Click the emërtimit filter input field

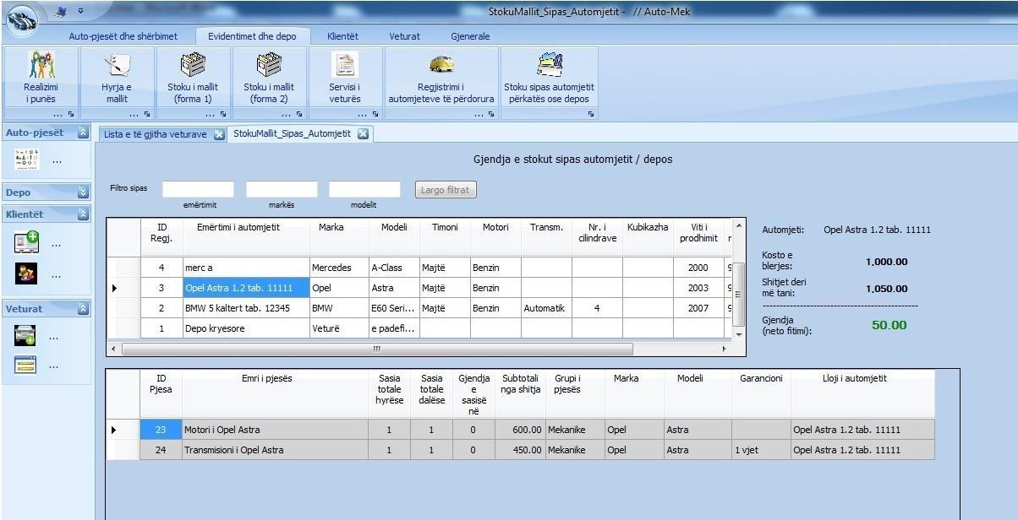[x=198, y=189]
